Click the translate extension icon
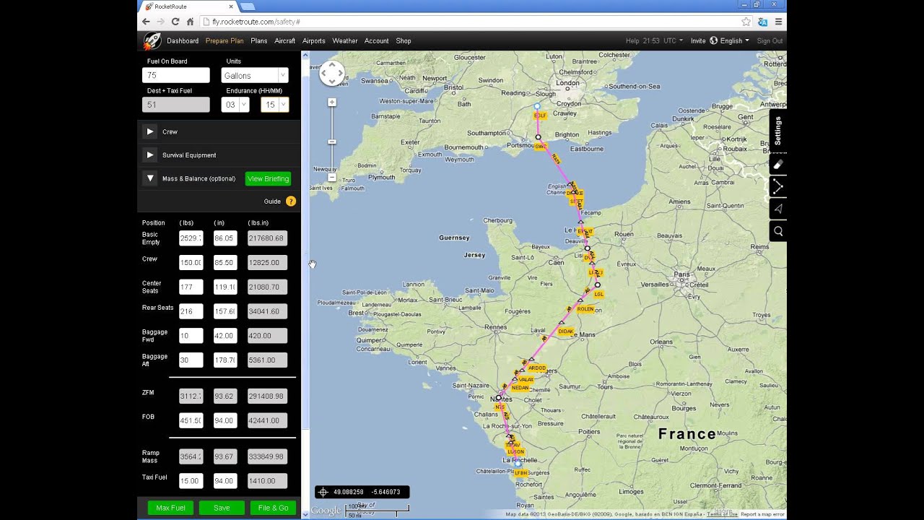The height and width of the screenshot is (520, 924). tap(762, 22)
